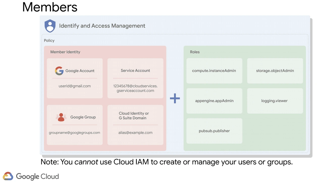Click the 'Policy' label
The width and height of the screenshot is (323, 182).
click(49, 40)
